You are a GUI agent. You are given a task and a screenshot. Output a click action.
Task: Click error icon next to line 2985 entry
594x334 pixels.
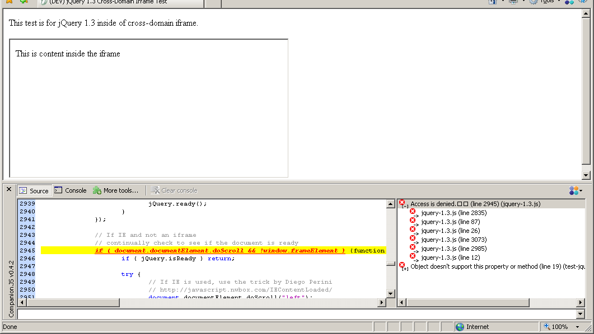coord(413,248)
